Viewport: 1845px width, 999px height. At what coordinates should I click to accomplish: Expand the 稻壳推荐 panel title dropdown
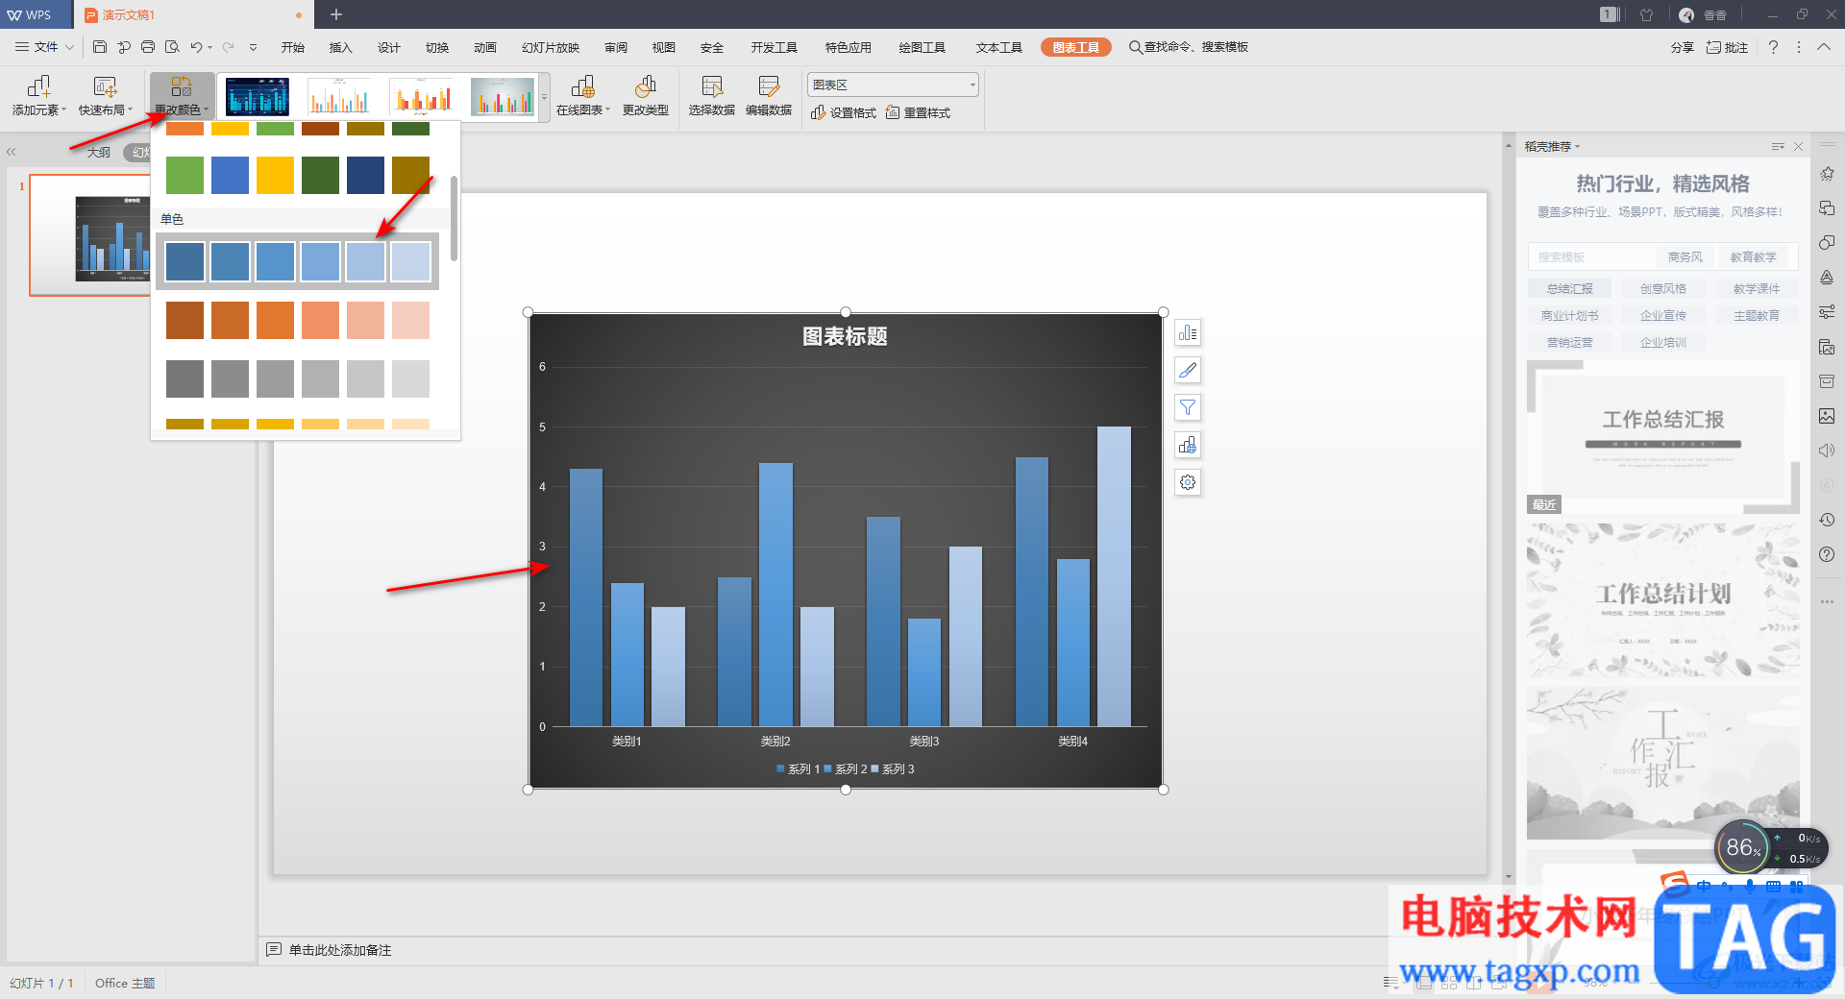1577,147
